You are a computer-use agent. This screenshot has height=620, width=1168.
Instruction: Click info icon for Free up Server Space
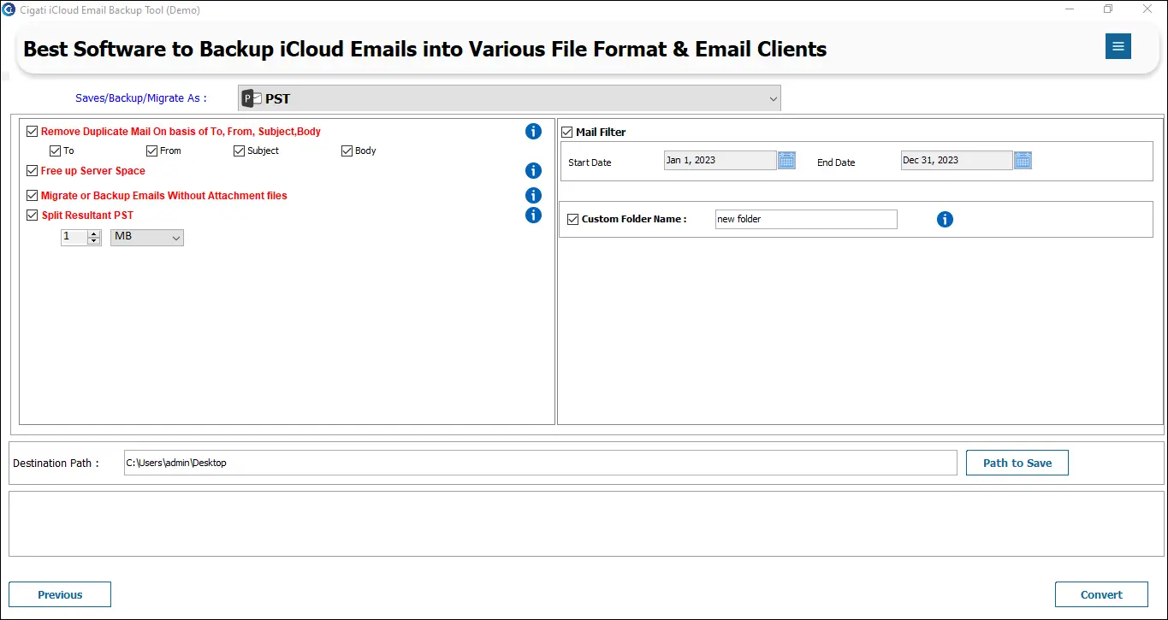(x=533, y=171)
